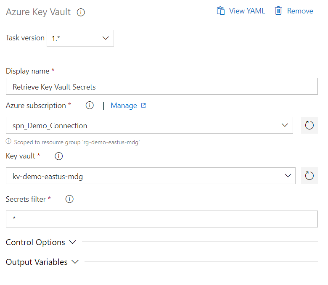Click the external link icon next to Manage

coord(143,106)
